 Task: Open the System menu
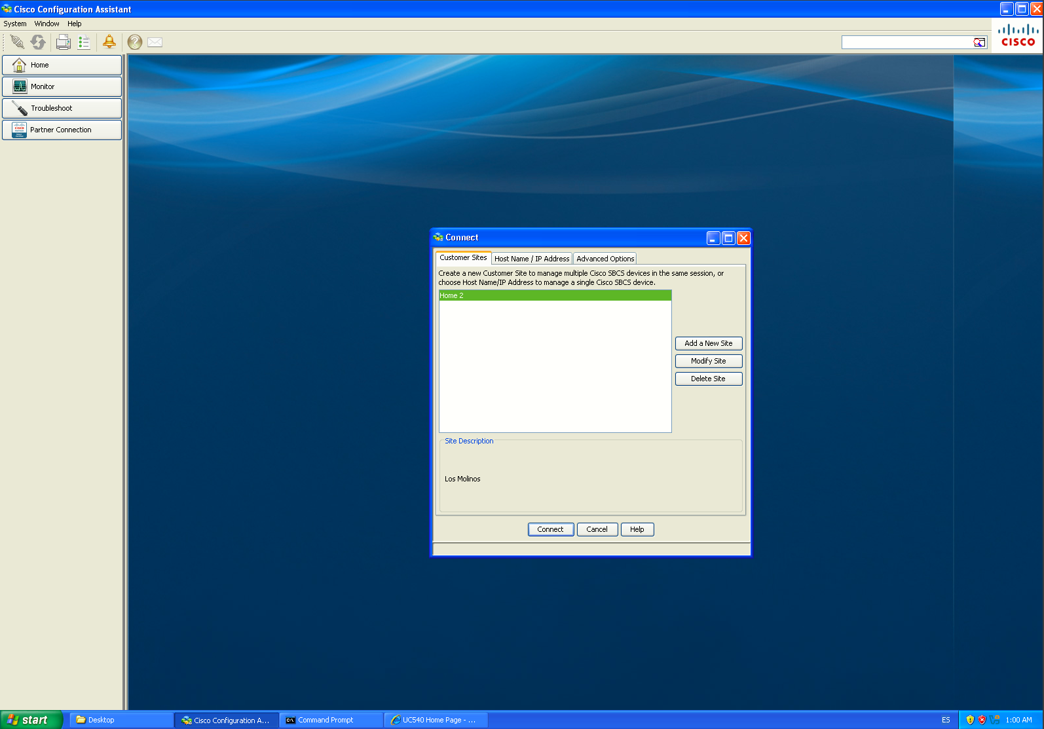point(15,24)
